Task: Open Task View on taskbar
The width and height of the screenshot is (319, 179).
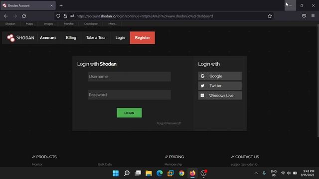Action: (x=138, y=173)
